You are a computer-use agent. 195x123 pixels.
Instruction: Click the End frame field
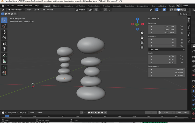tap(183, 113)
